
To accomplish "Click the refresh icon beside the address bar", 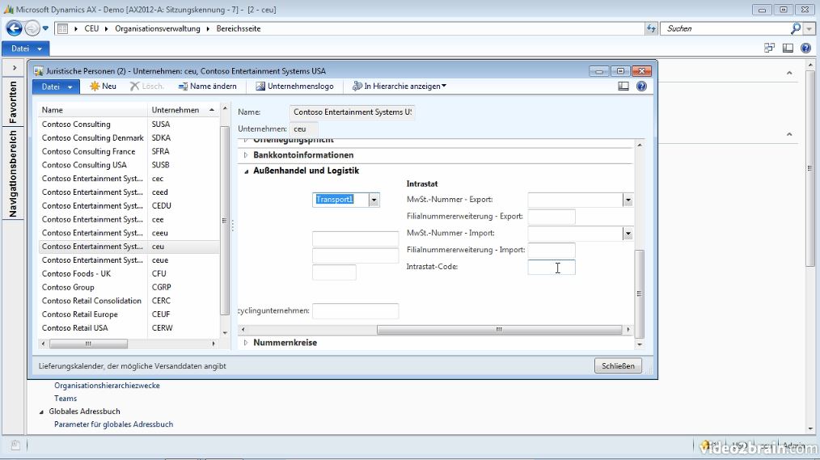I will coord(651,29).
